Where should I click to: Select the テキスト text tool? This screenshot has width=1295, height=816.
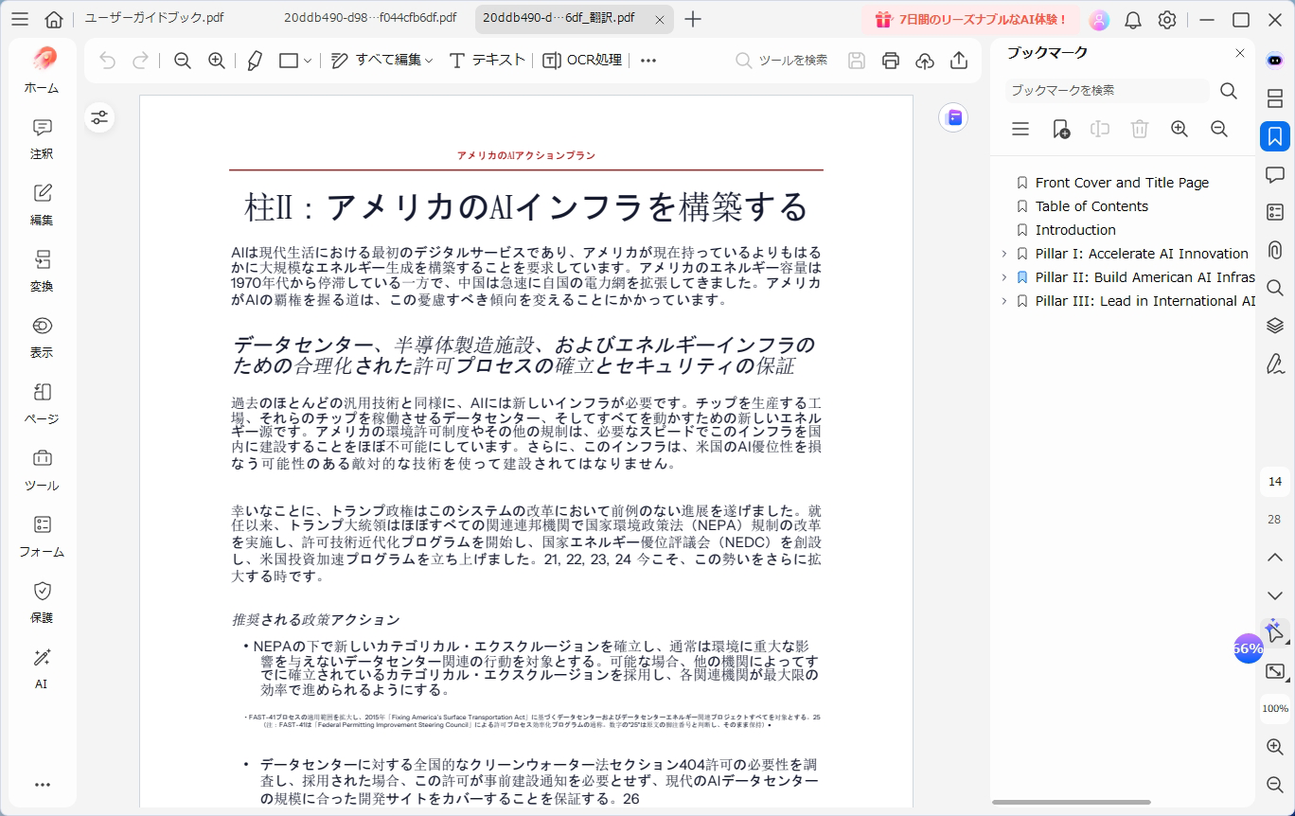487,61
